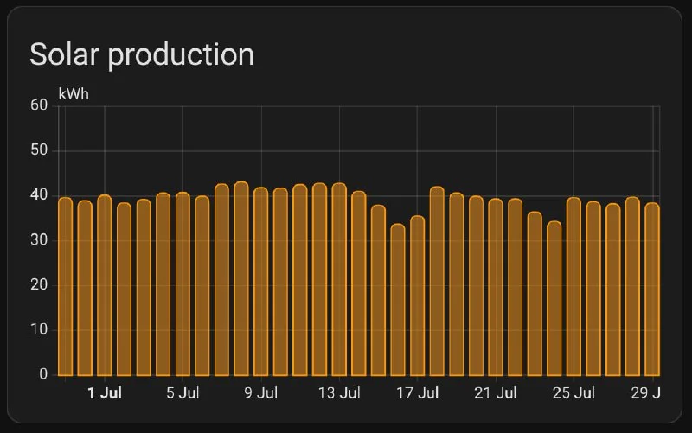Click the bar for 1 Jul
This screenshot has height=433, width=692.
[x=105, y=285]
